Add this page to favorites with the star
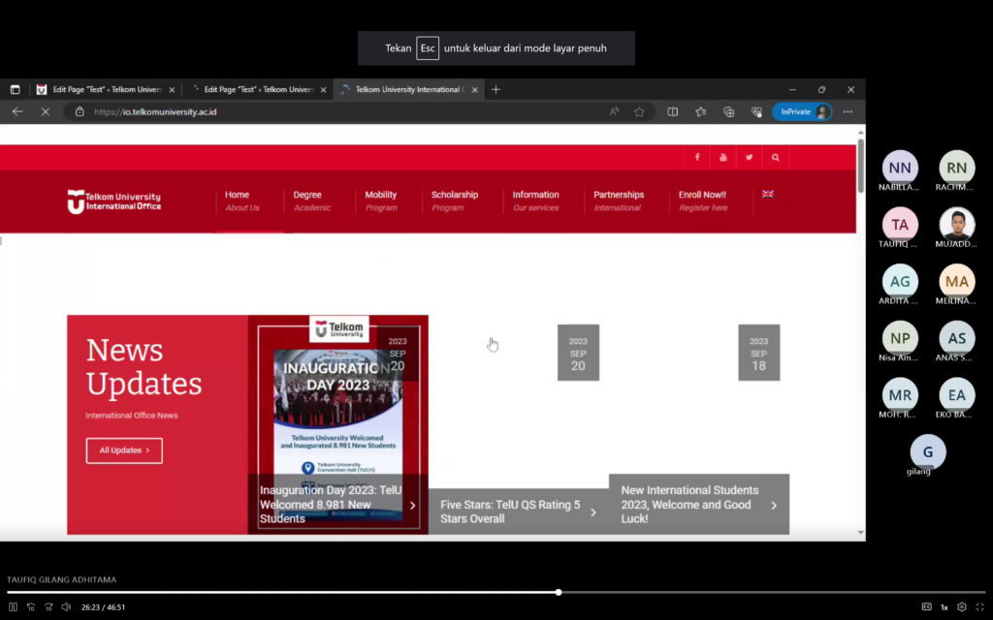 (640, 112)
